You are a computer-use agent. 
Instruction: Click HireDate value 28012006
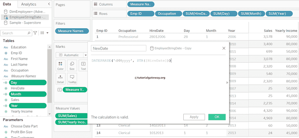point(157,37)
